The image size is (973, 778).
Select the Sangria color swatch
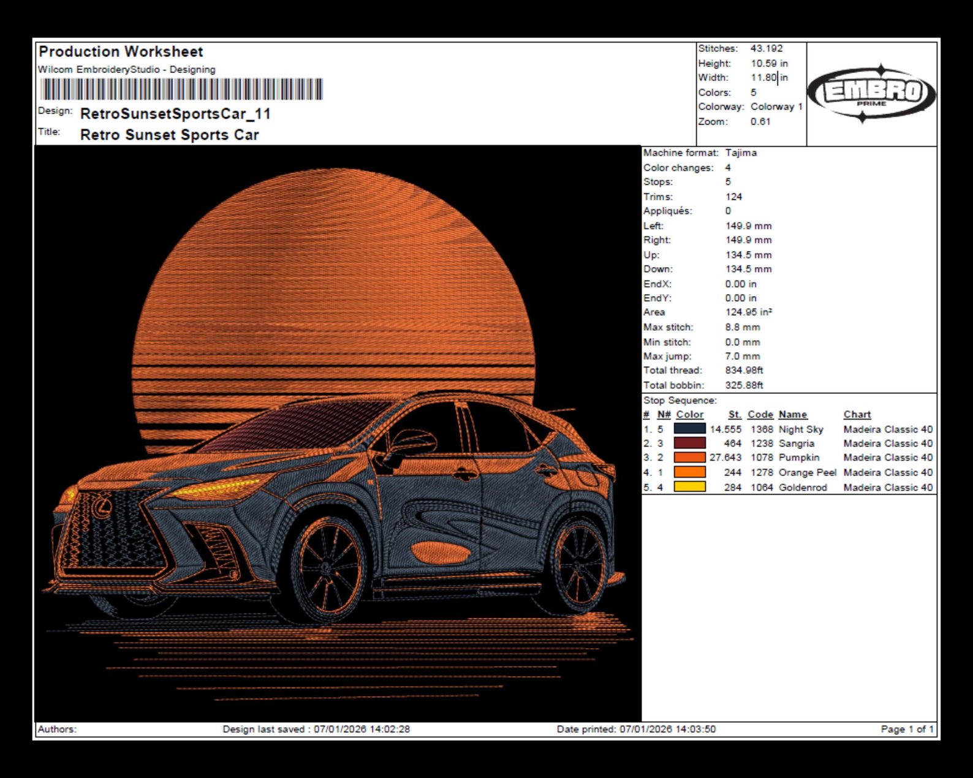click(x=689, y=443)
